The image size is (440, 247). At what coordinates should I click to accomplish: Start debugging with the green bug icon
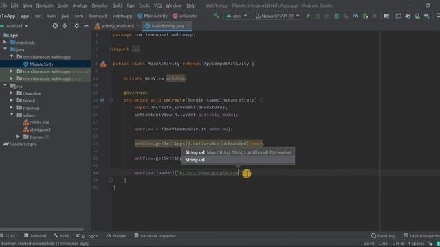point(337,16)
